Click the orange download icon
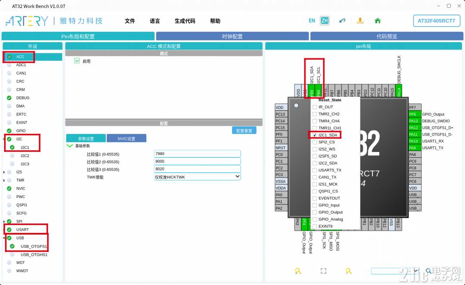 click(360, 21)
